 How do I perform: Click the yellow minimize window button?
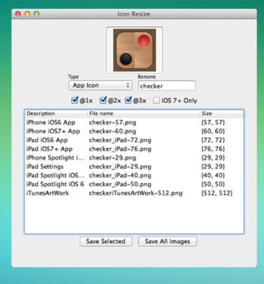click(27, 14)
